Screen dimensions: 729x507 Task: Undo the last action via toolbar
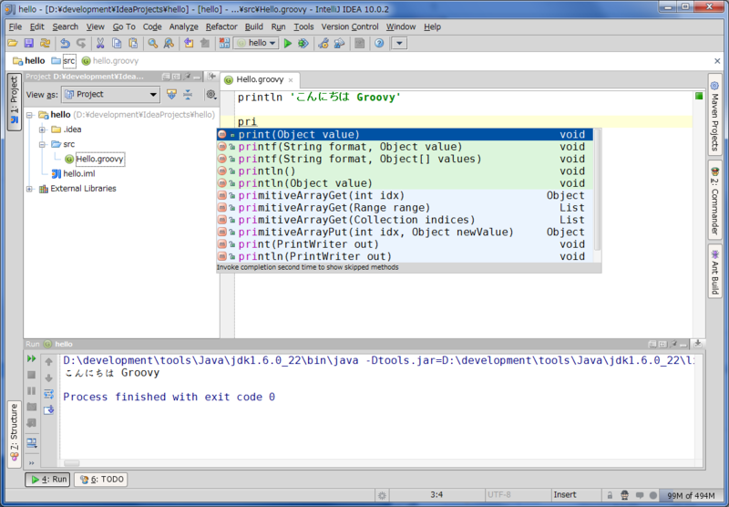pyautogui.click(x=65, y=43)
